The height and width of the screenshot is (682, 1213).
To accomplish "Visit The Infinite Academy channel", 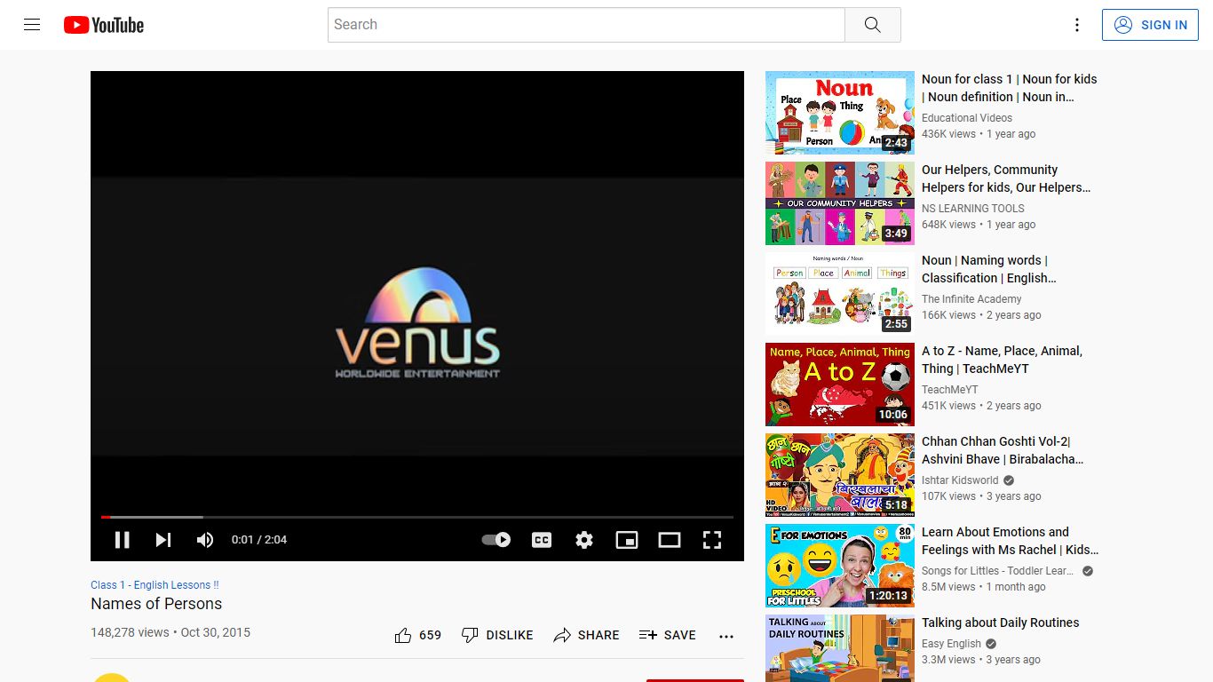I will pos(971,298).
